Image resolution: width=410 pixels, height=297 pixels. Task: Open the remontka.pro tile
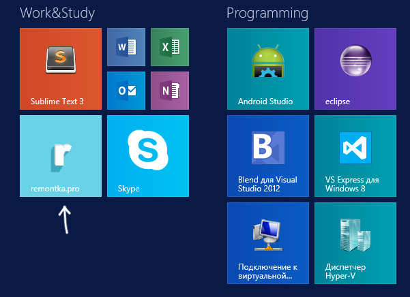(x=61, y=156)
